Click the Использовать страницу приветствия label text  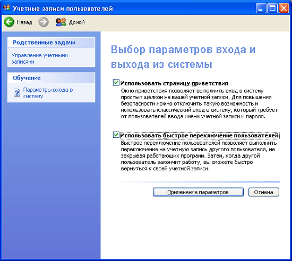point(174,83)
